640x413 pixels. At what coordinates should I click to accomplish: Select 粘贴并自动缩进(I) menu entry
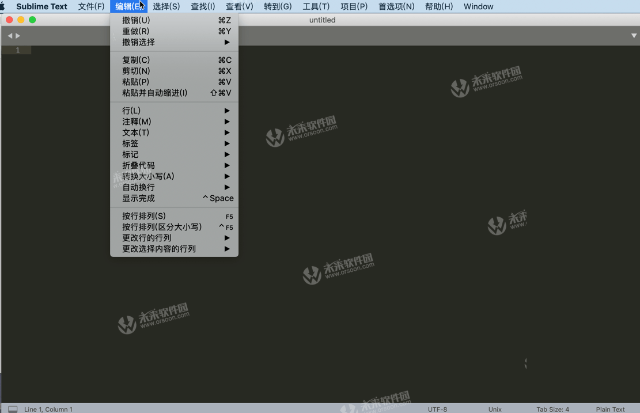coord(175,93)
